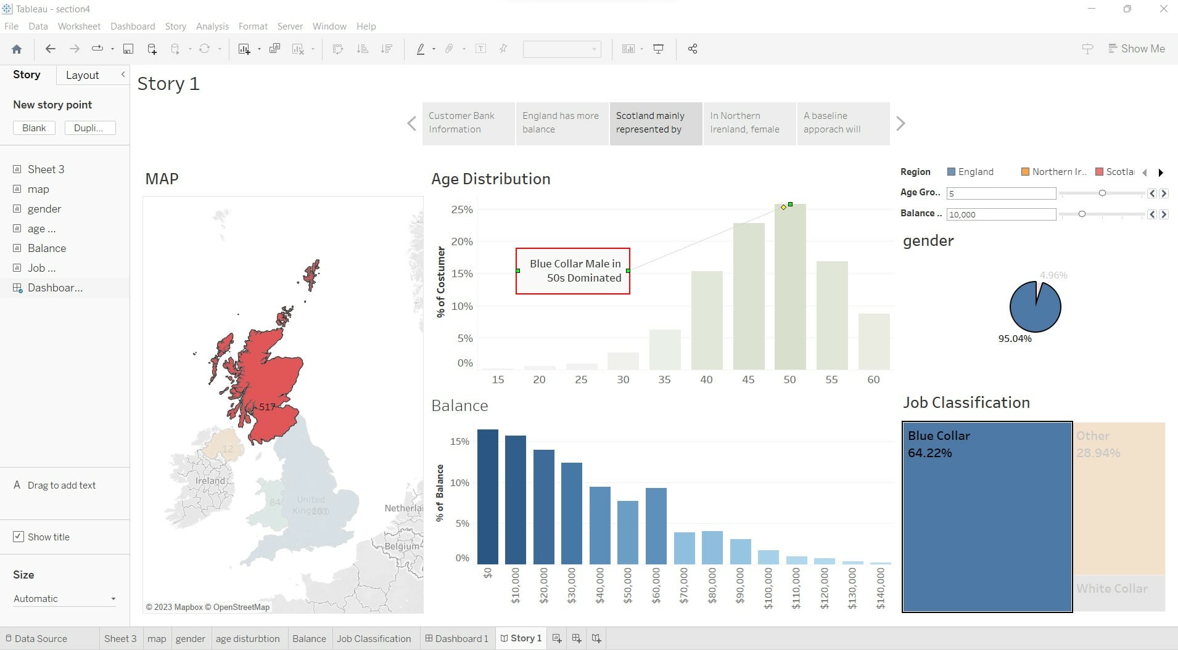The width and height of the screenshot is (1178, 650).
Task: Click the Tableau home start page icon
Action: 17,49
